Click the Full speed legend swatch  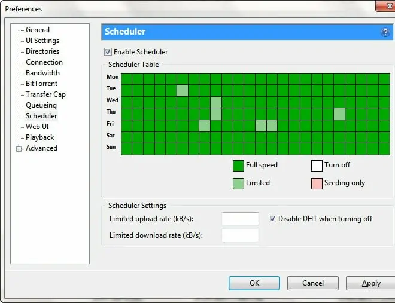[238, 166]
